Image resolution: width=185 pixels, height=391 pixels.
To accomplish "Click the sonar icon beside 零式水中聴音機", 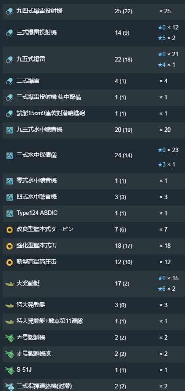I will (10, 181).
